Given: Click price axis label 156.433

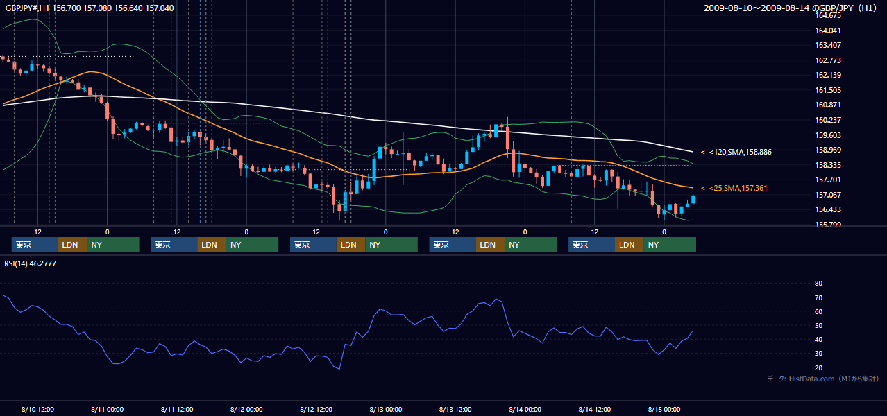Looking at the screenshot, I should (828, 209).
